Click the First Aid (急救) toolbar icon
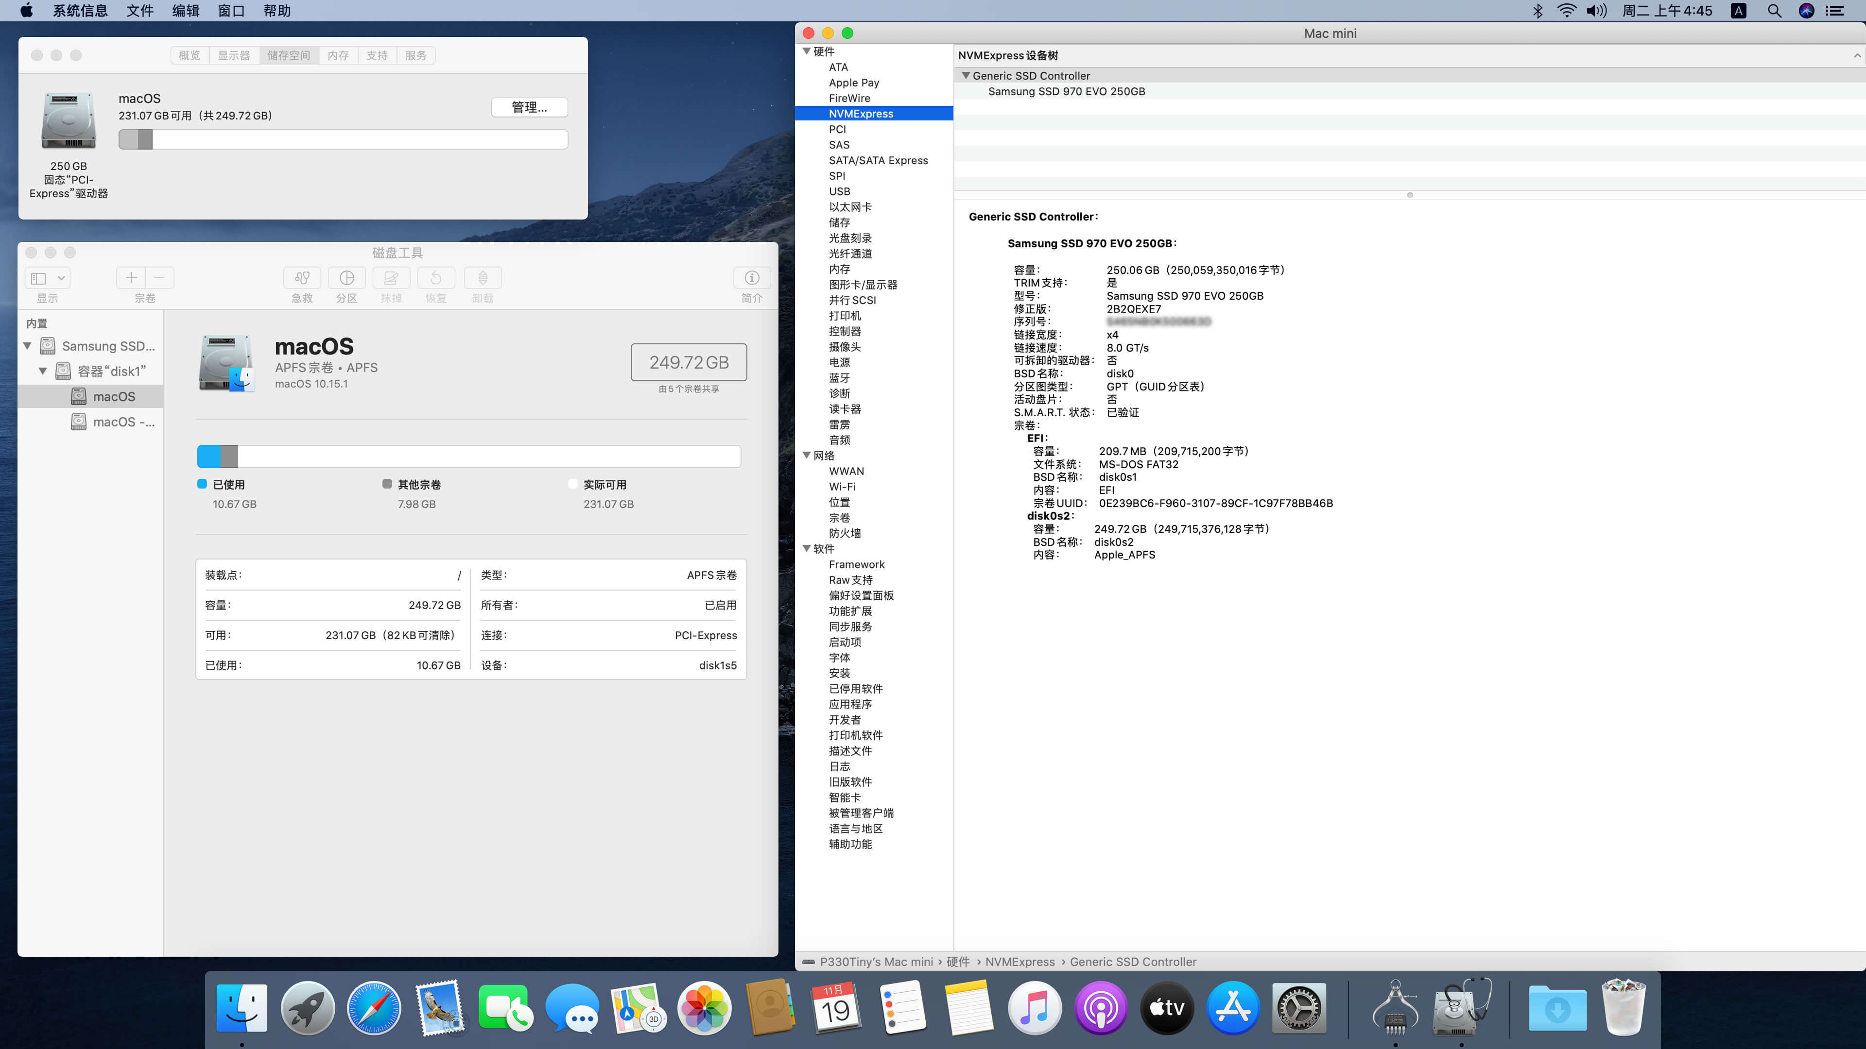Image resolution: width=1866 pixels, height=1049 pixels. [x=302, y=278]
